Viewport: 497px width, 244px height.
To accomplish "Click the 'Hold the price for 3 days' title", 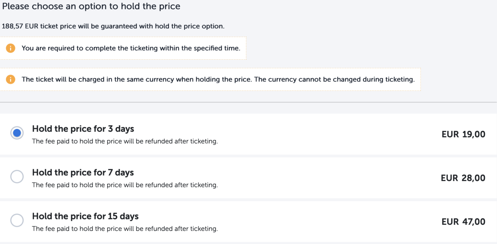I will click(x=83, y=129).
